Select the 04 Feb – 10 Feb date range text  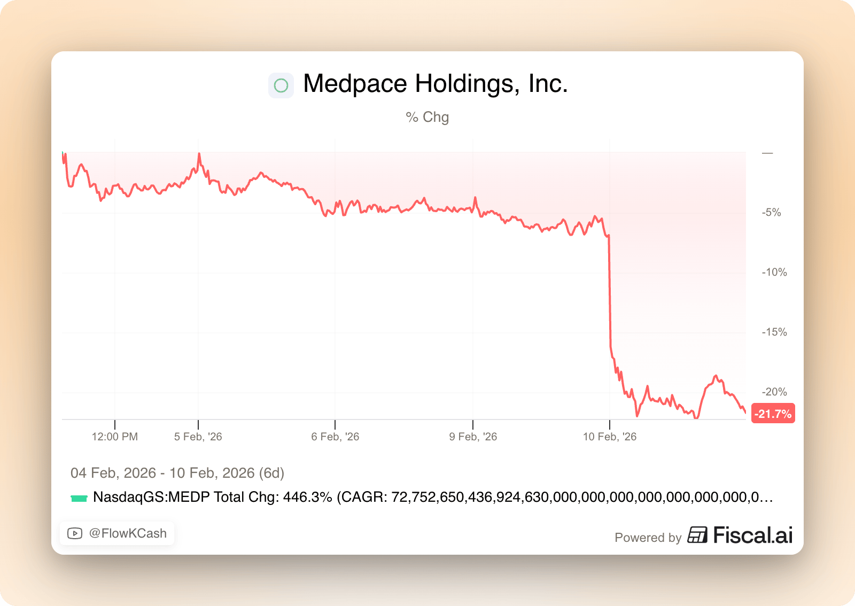177,473
